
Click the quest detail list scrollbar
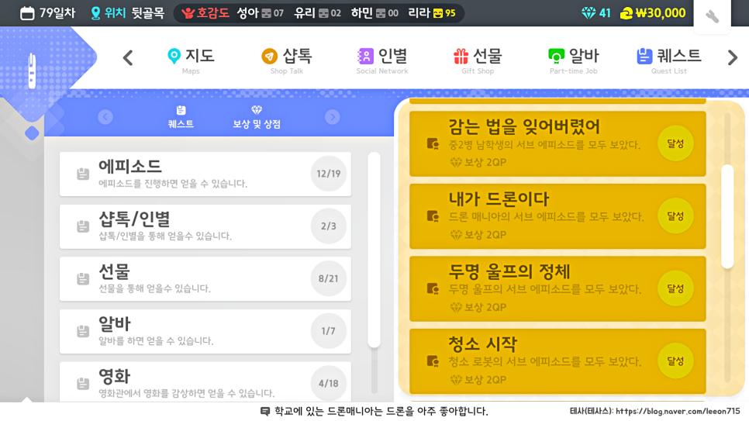pyautogui.click(x=727, y=216)
